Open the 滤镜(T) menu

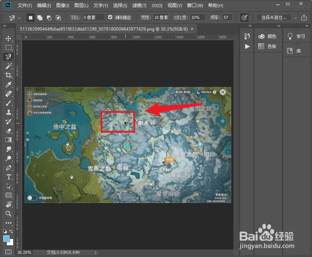tap(139, 6)
